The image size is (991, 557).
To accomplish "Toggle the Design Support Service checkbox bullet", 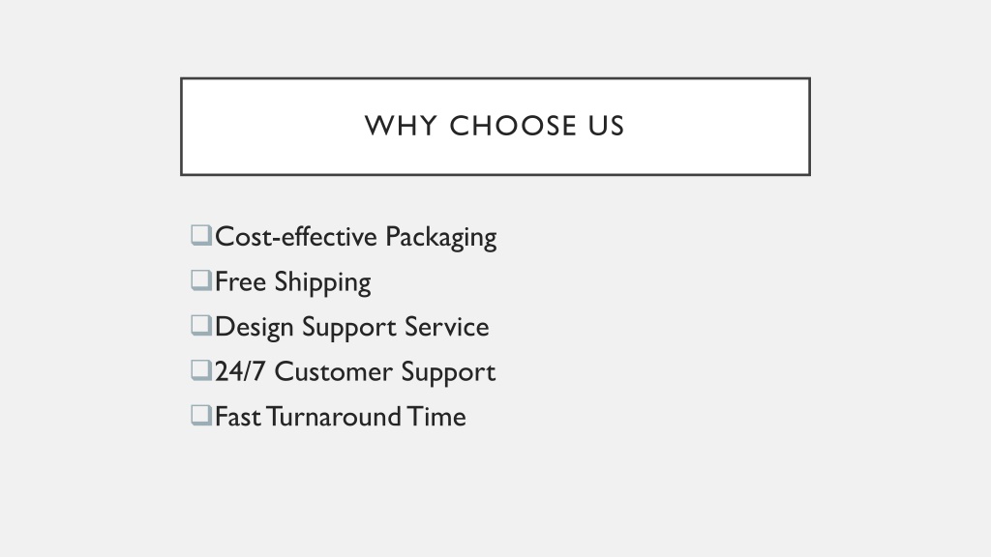I will [201, 326].
